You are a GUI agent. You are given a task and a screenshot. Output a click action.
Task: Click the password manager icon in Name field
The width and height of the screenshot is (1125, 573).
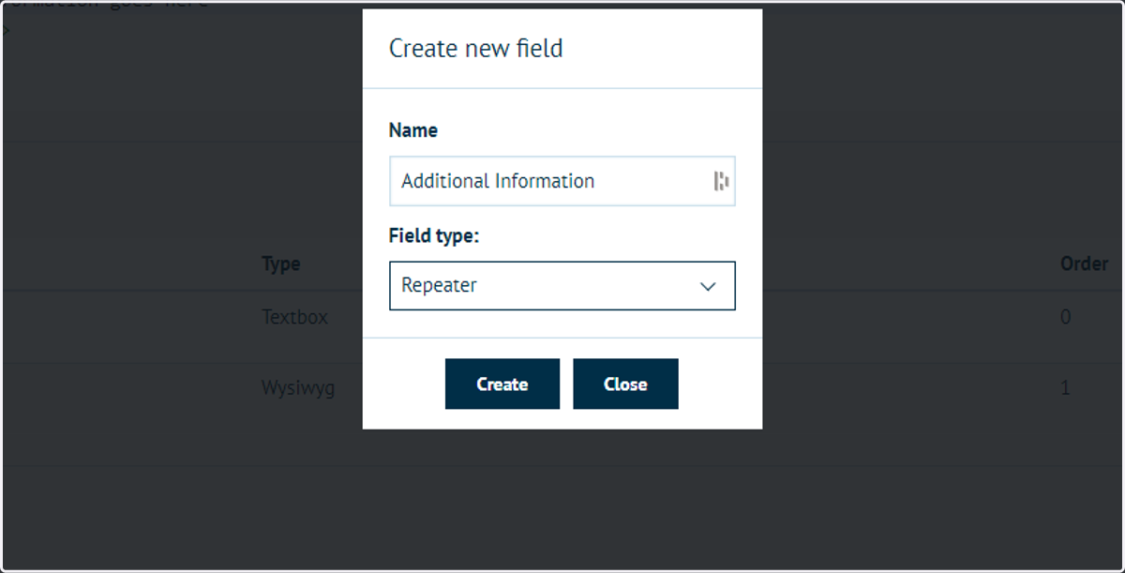721,181
